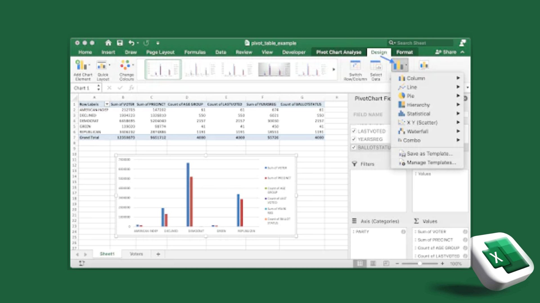
Task: Select the Sheet1 sheet tab
Action: 107,254
